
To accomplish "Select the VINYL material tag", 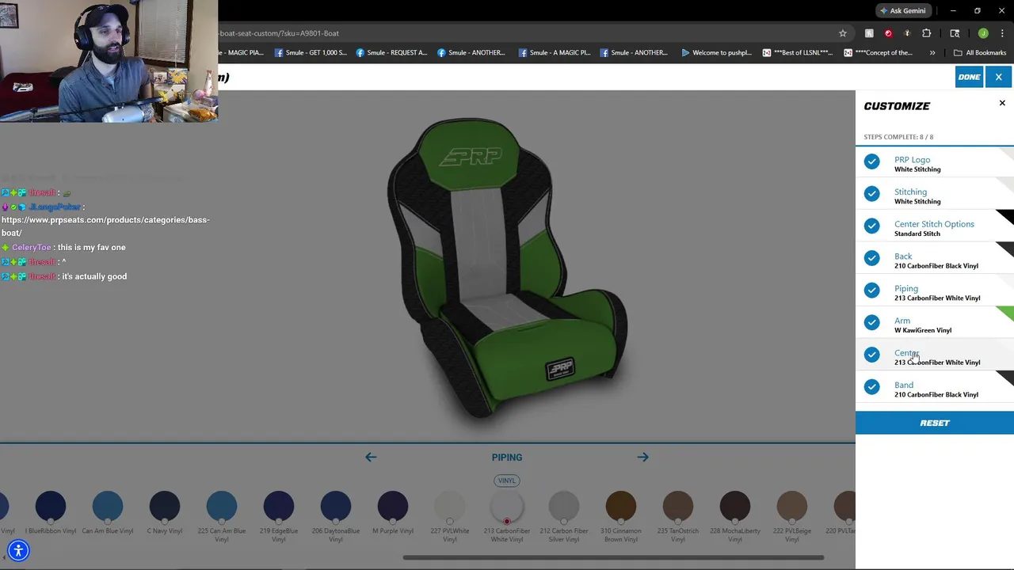I will pyautogui.click(x=506, y=481).
